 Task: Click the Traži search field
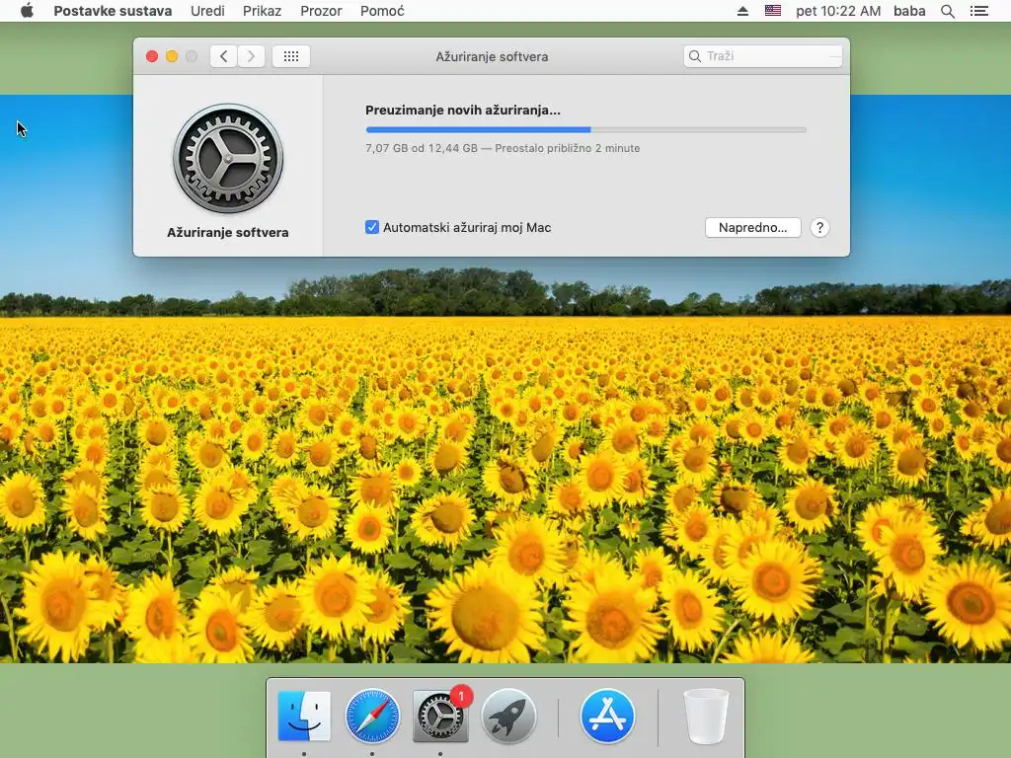(763, 56)
